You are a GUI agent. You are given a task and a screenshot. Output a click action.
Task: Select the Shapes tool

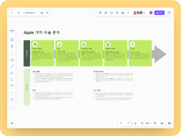click(12, 60)
